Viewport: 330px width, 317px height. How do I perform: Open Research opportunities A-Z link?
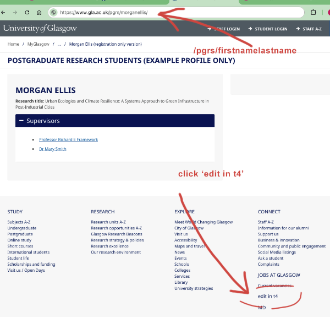[116, 228]
